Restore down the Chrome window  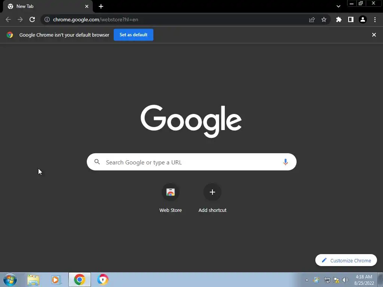361,3
